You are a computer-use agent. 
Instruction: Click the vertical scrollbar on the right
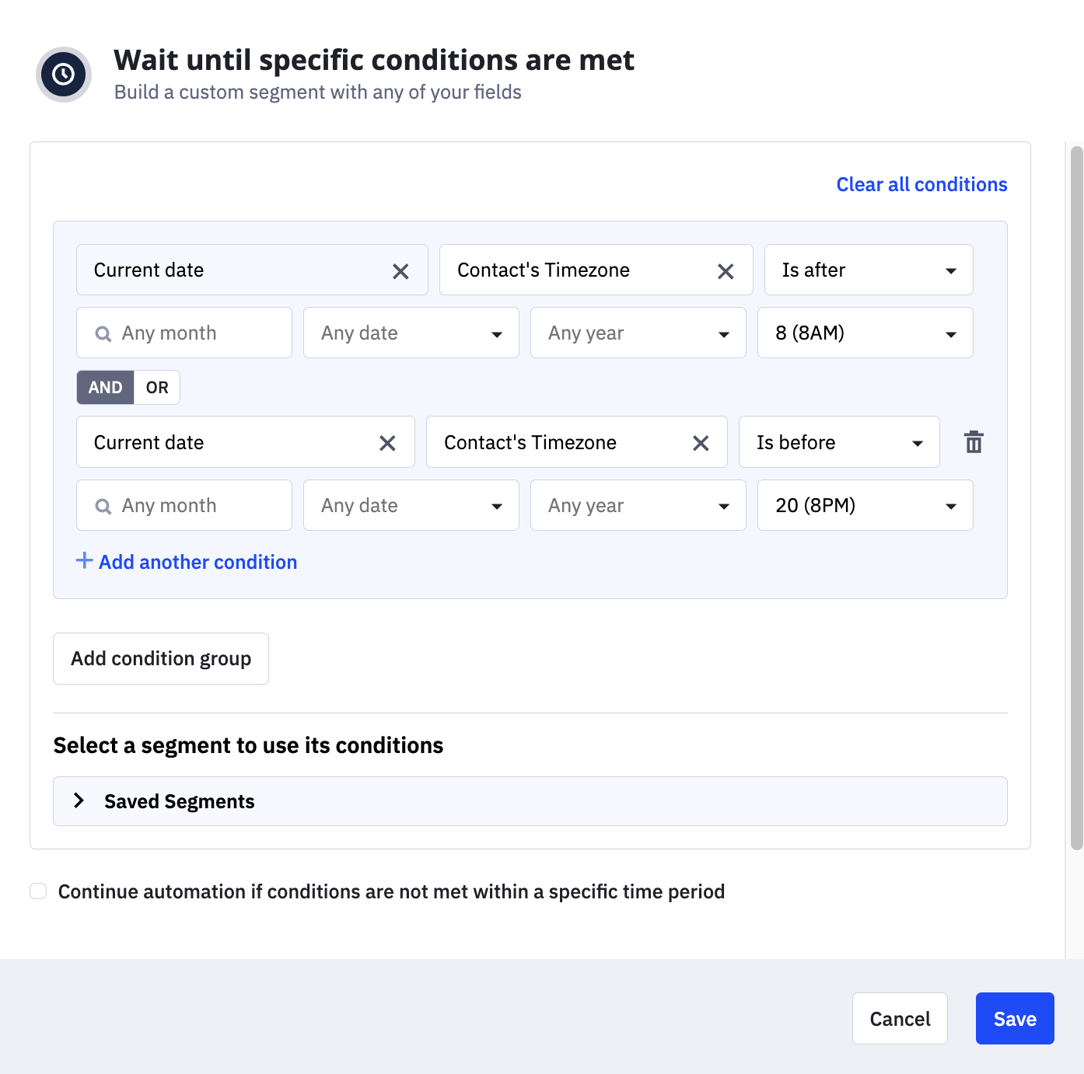[1076, 497]
